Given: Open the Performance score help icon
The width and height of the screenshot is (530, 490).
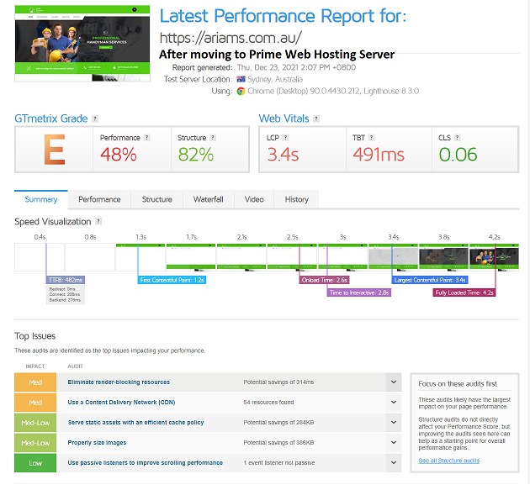Looking at the screenshot, I should pyautogui.click(x=146, y=138).
